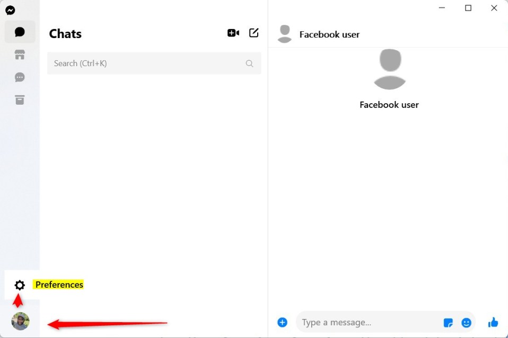Open the emoji picker
Image resolution: width=508 pixels, height=338 pixels.
pyautogui.click(x=466, y=322)
